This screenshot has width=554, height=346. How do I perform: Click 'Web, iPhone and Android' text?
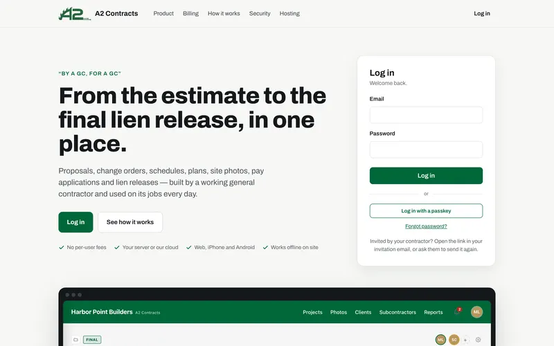click(x=224, y=247)
